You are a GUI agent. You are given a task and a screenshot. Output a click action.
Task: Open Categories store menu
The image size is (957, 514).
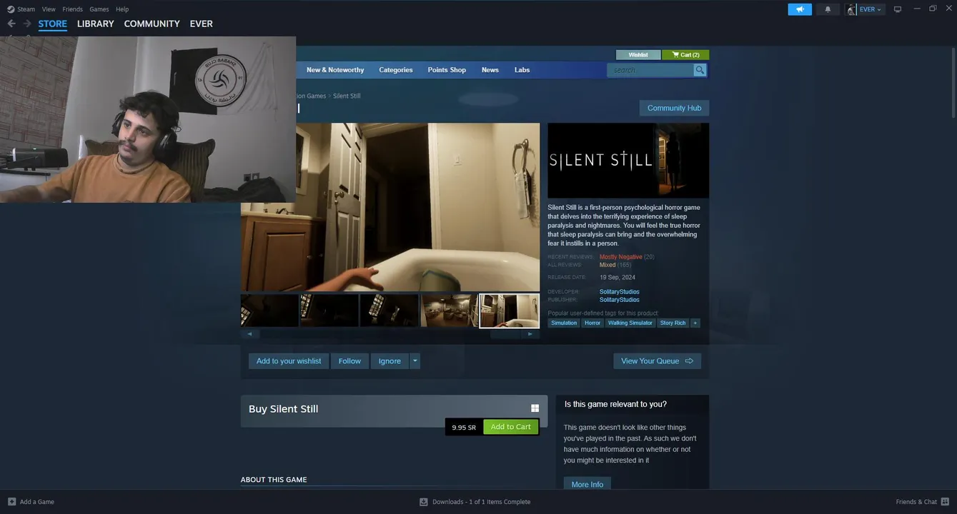(396, 70)
